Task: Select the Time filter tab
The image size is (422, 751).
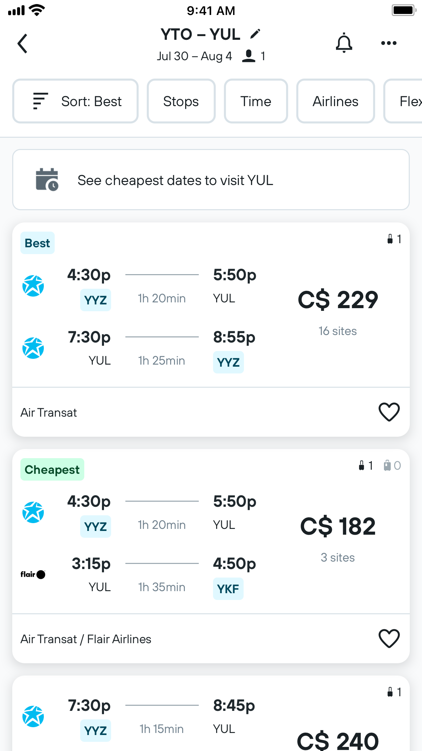Action: 256,101
